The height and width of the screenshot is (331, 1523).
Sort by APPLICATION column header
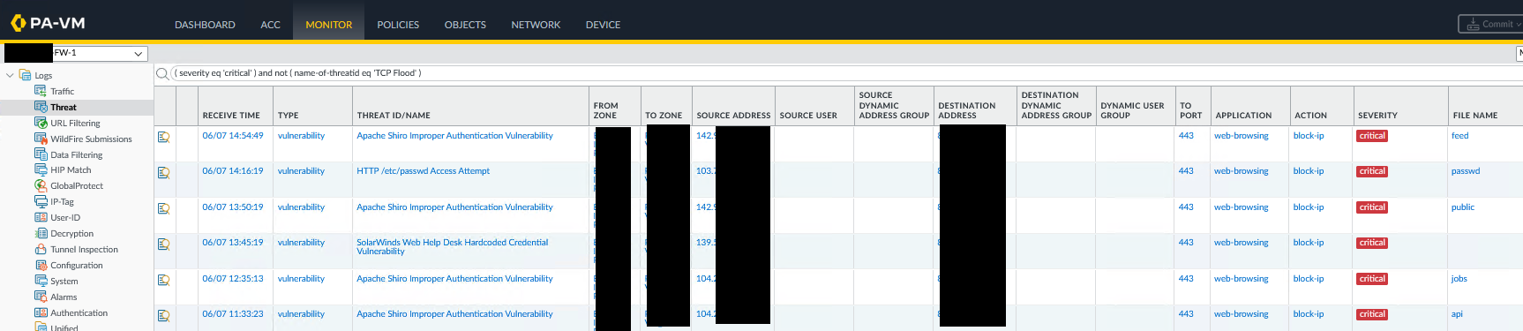tap(1243, 116)
